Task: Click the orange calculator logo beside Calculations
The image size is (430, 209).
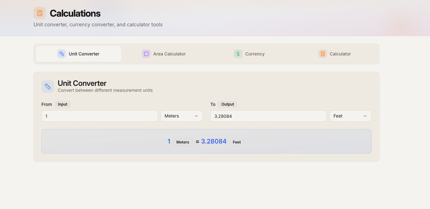Action: pos(40,13)
